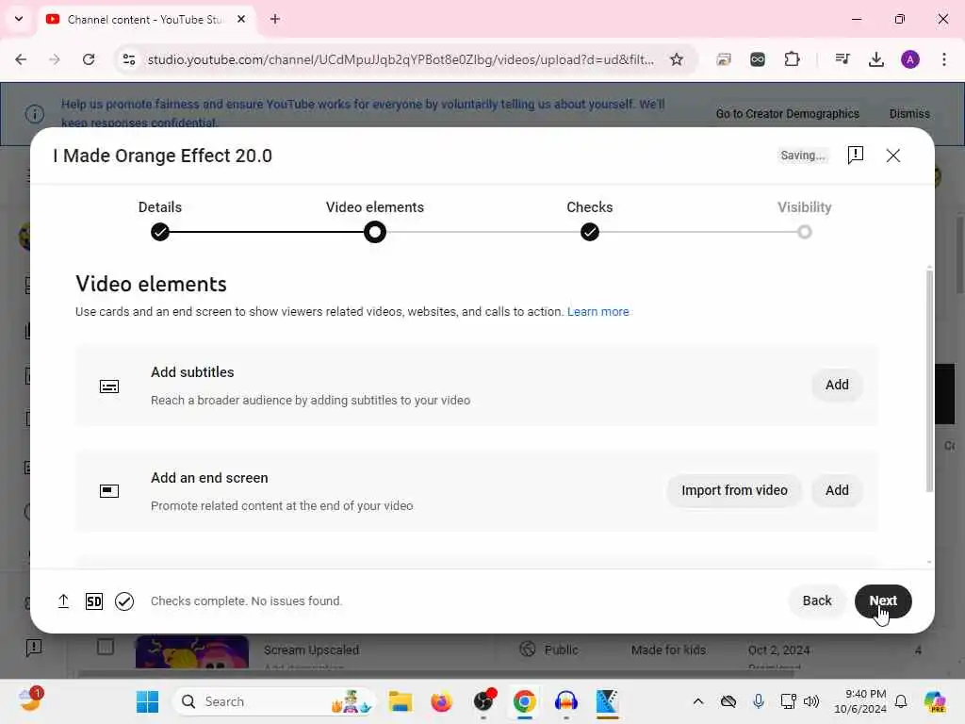This screenshot has height=724, width=965.
Task: Reload the YouTube Studio page
Action: point(89,59)
